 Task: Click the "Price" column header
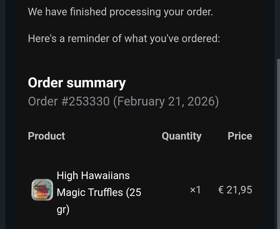240,136
